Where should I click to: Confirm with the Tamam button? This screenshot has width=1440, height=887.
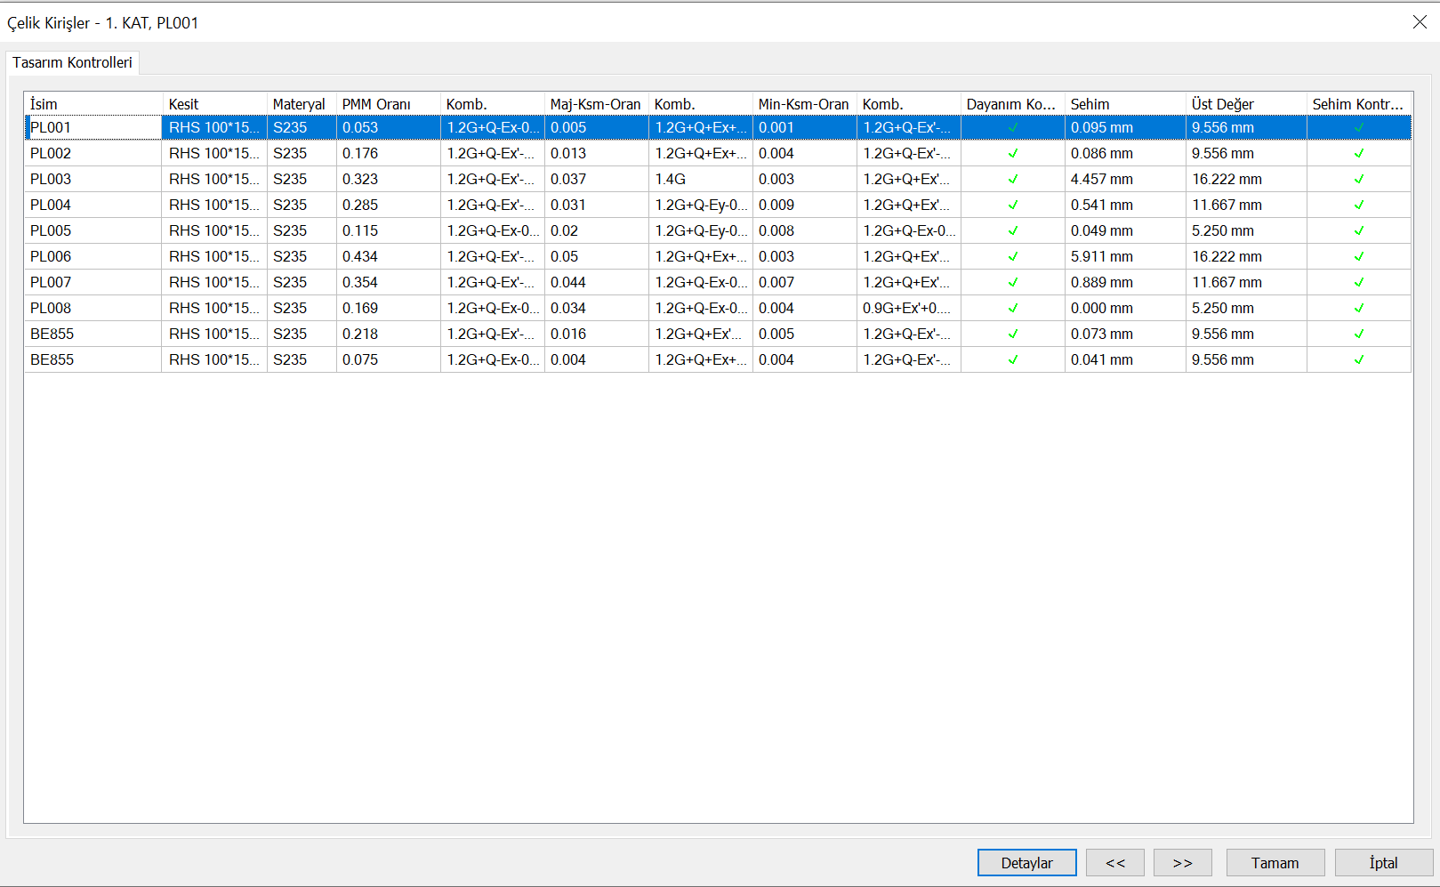1275,863
